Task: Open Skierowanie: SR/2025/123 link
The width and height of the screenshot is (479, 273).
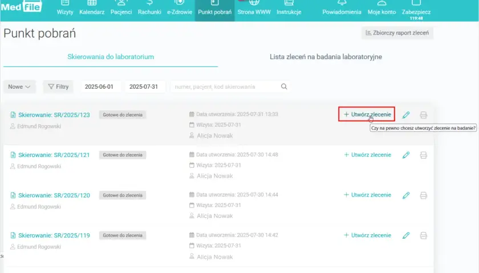Action: tap(54, 115)
